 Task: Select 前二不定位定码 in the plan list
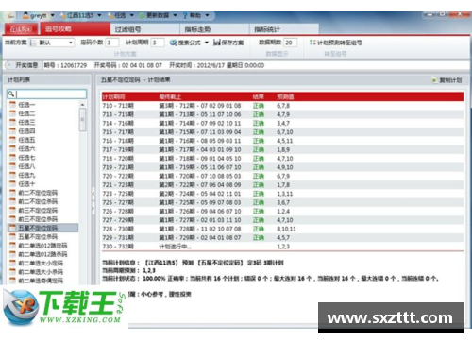(38, 193)
